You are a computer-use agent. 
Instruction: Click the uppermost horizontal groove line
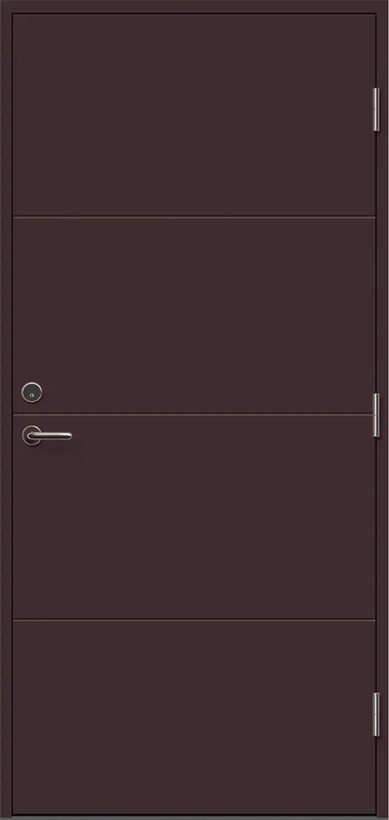194,217
